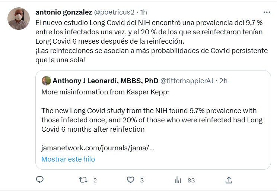The width and height of the screenshot is (277, 191).
Task: Click the reply speech bubble icon
Action: [40, 180]
